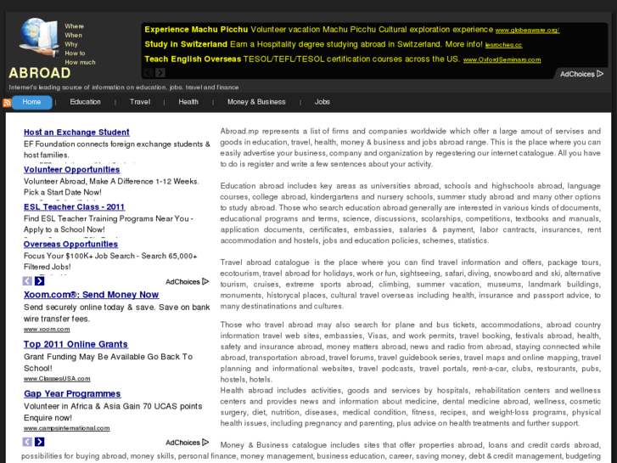
Task: Select the Health menu item
Action: tap(188, 102)
